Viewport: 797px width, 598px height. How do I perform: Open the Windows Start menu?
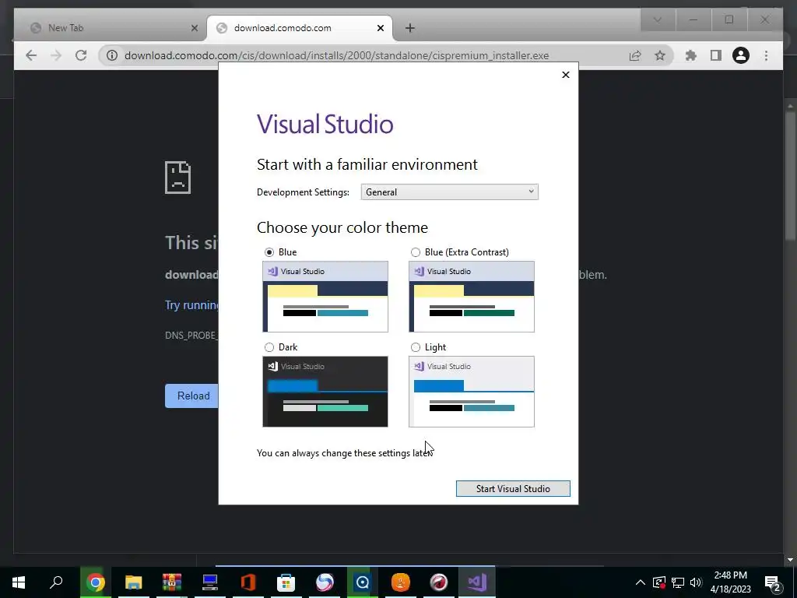point(19,582)
